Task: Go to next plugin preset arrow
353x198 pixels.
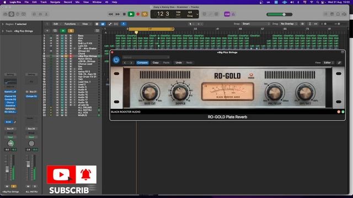Action: tap(131, 63)
